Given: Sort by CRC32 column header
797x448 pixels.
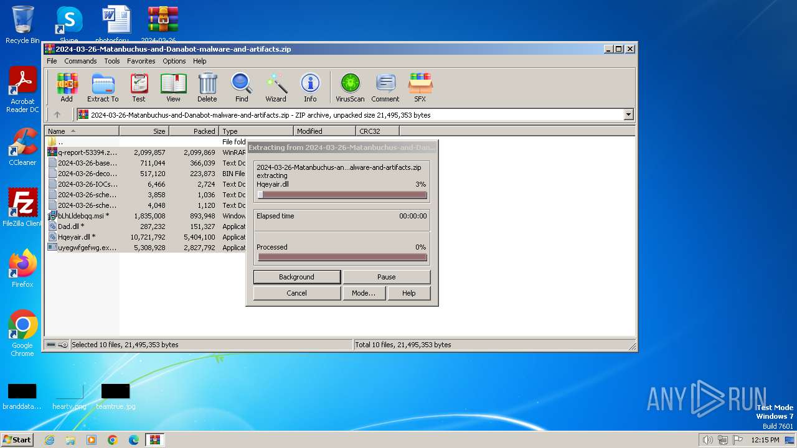Looking at the screenshot, I should coord(377,131).
